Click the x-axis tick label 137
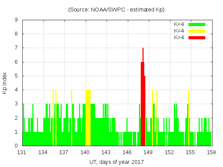The height and width of the screenshot is (167, 223). click(64, 152)
